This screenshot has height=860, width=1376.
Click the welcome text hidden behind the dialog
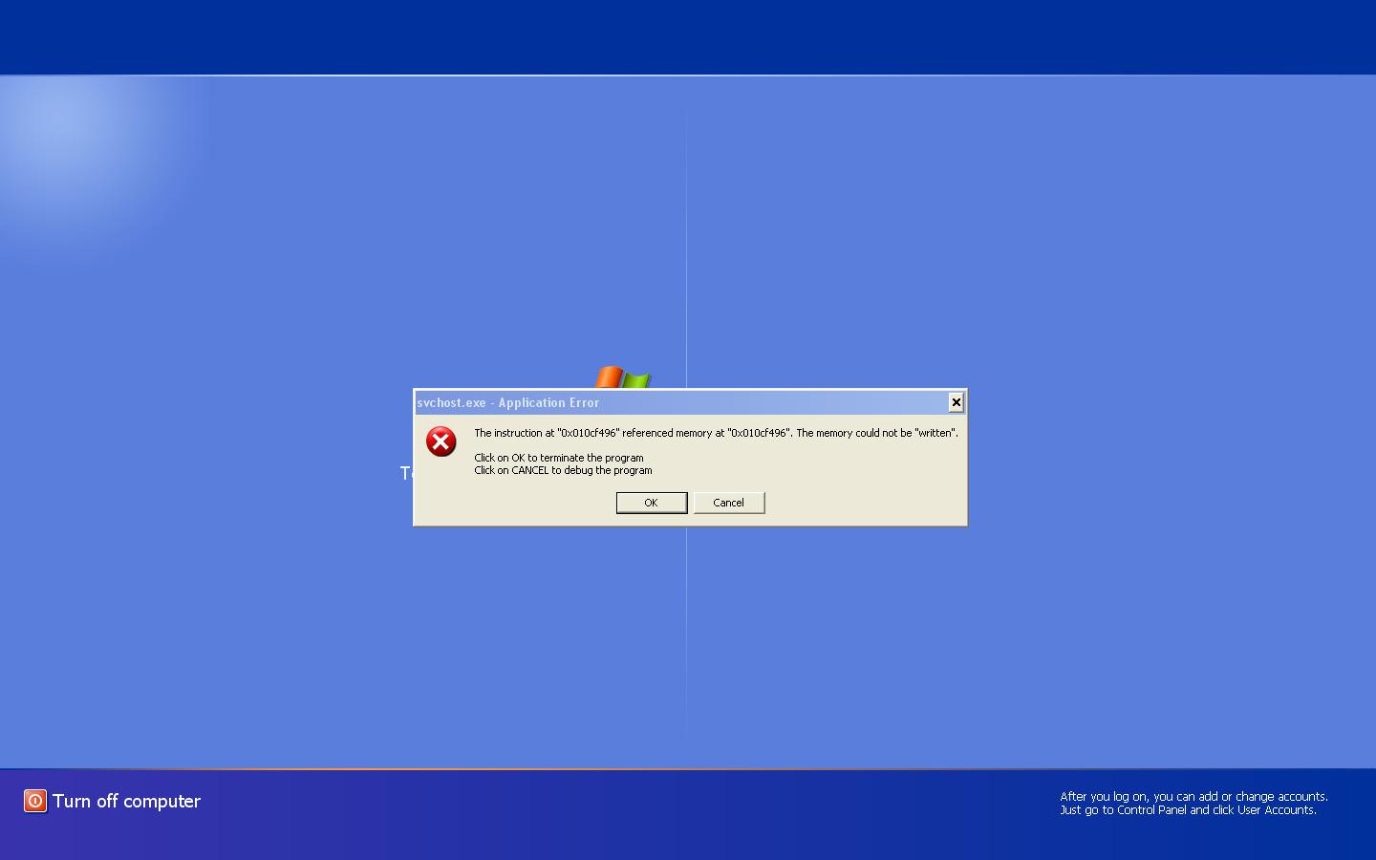click(x=406, y=472)
